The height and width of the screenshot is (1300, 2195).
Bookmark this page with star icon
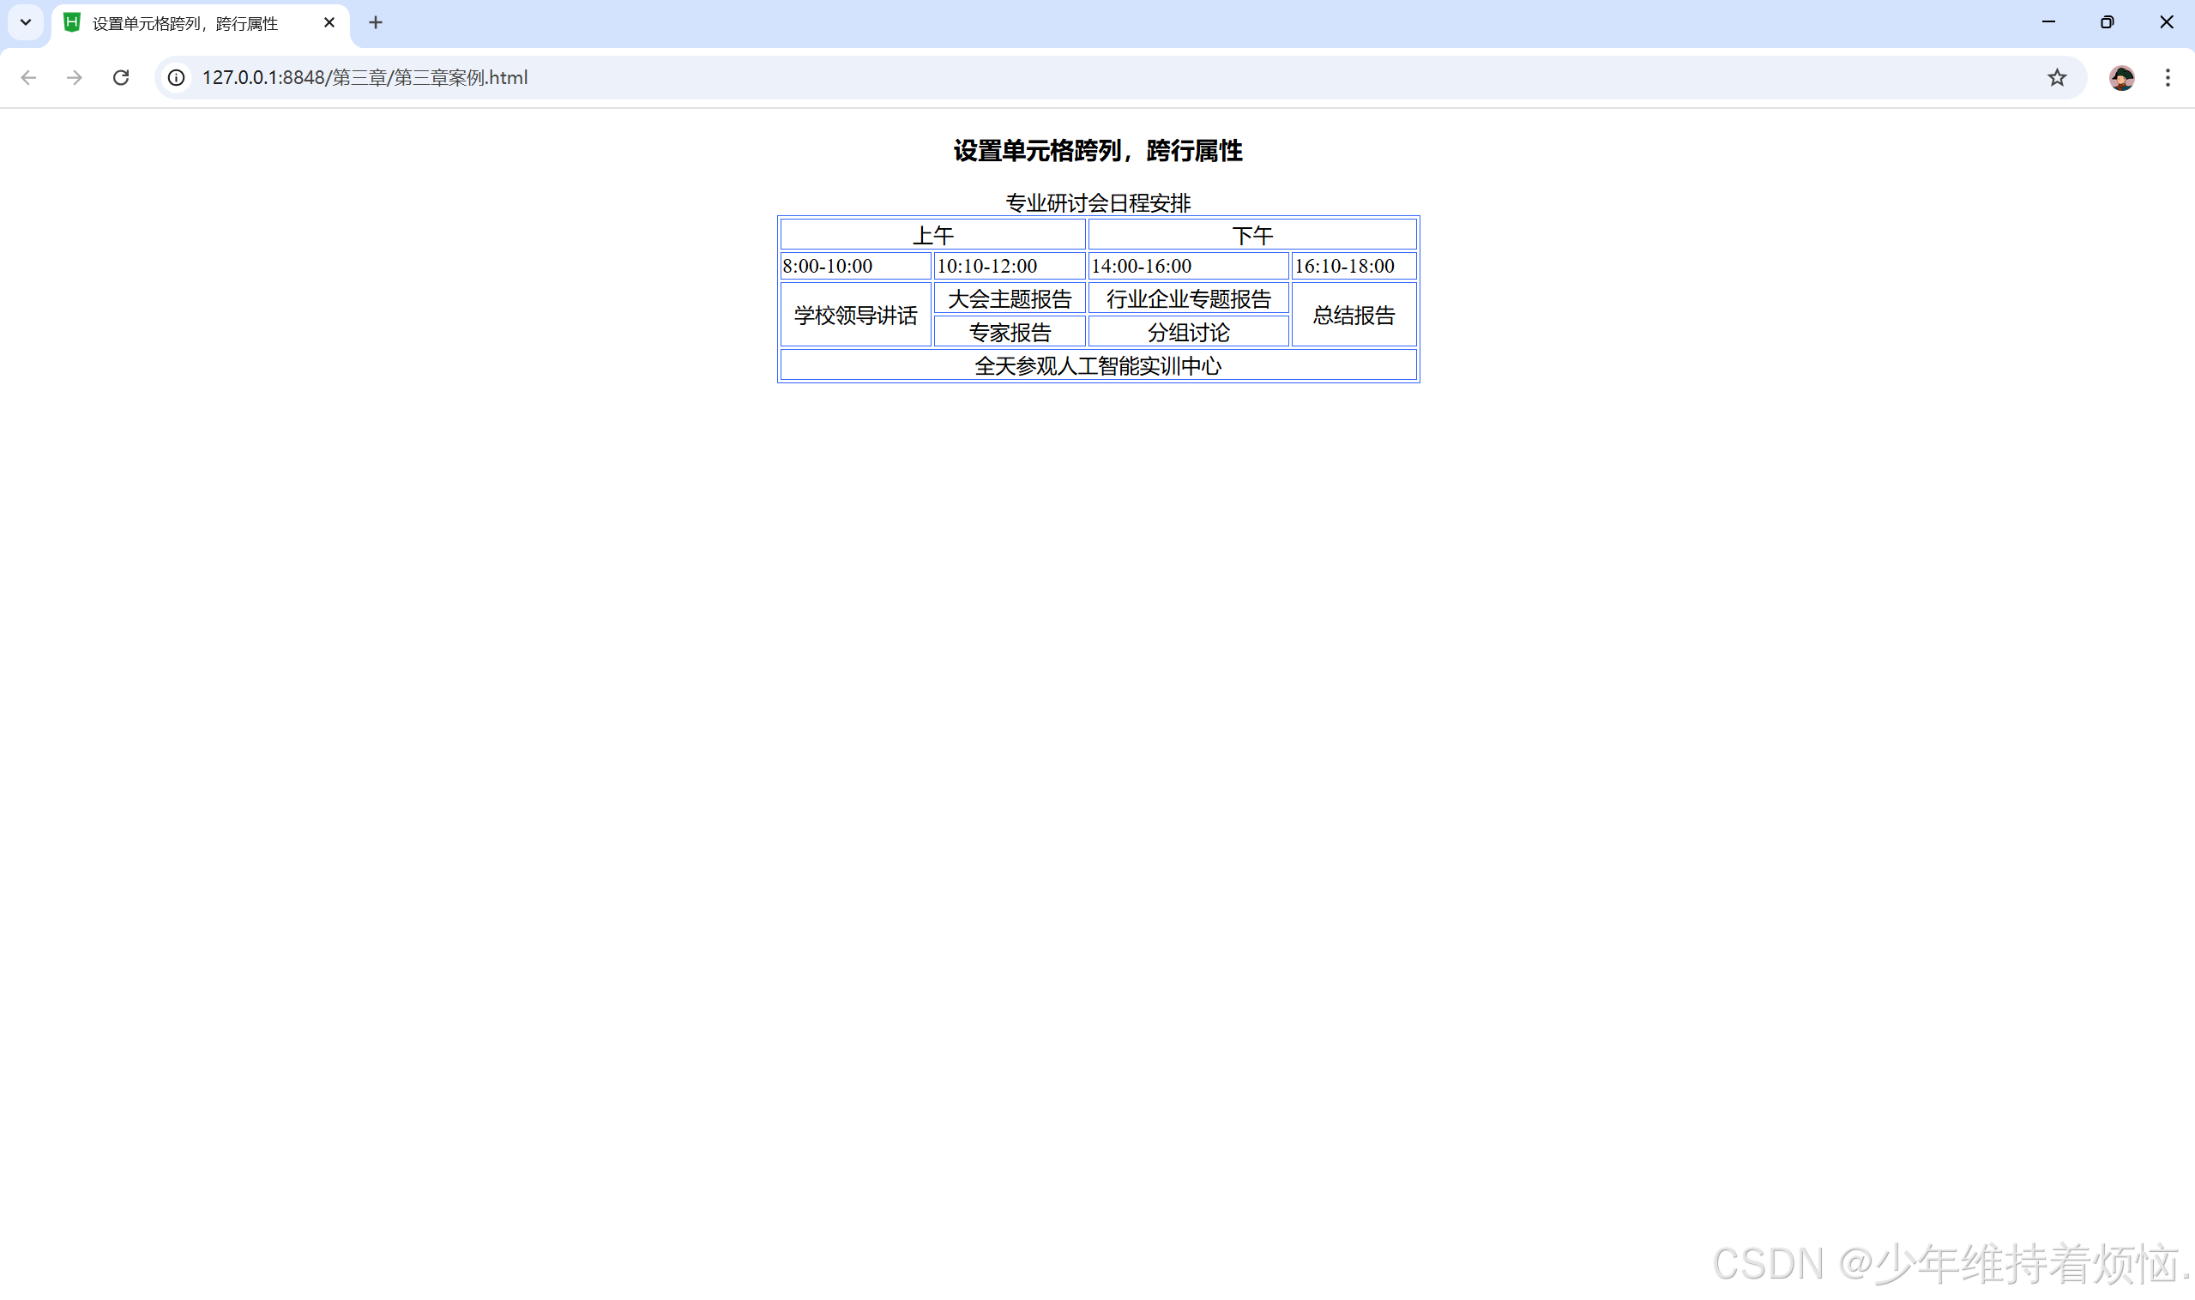coord(2057,78)
